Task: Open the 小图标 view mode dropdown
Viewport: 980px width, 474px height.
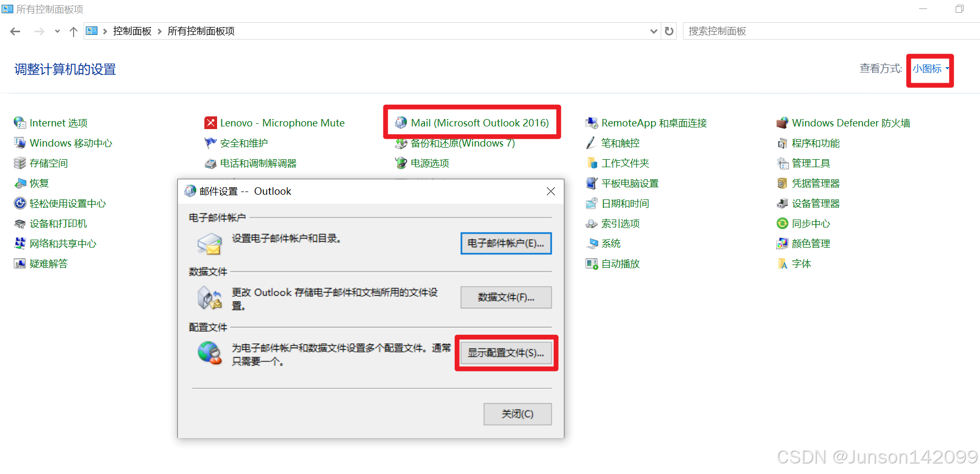Action: tap(930, 69)
